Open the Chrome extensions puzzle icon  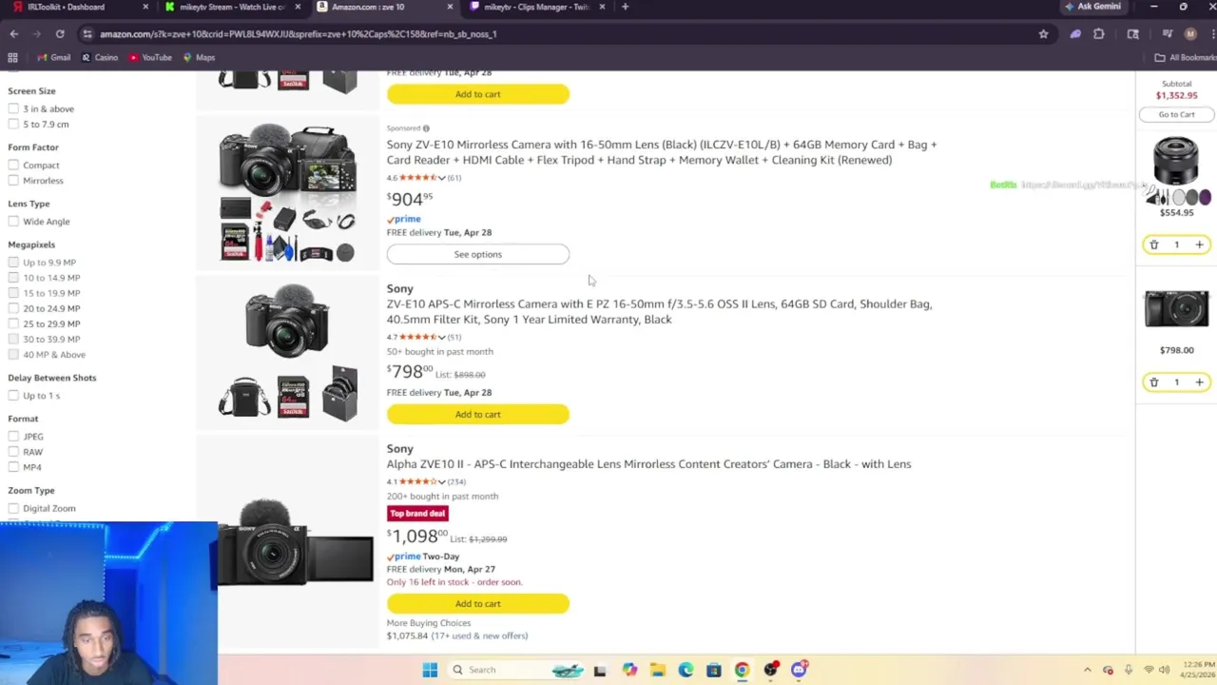coord(1099,34)
